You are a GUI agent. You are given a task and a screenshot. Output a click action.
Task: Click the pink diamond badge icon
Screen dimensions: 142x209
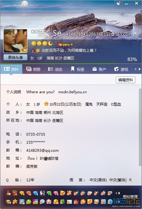tap(56, 193)
